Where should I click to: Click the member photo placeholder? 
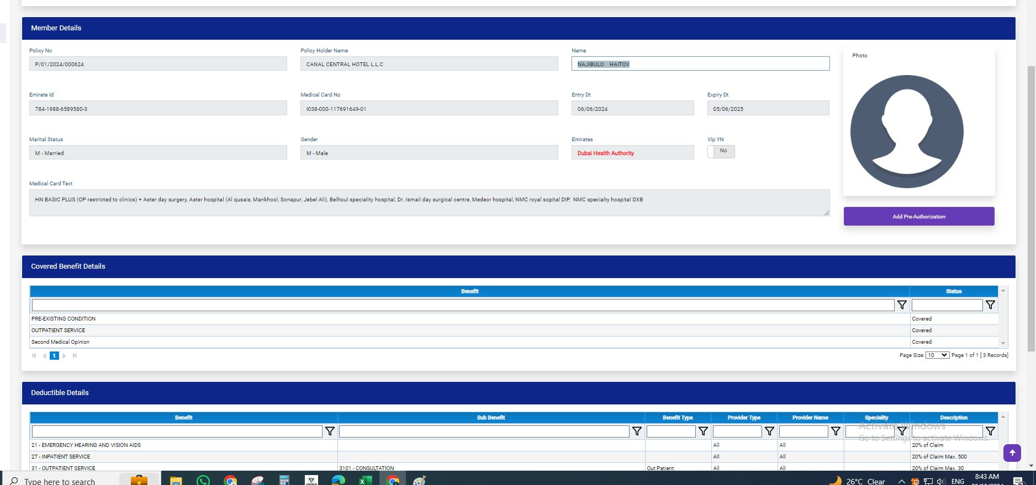[x=907, y=132]
